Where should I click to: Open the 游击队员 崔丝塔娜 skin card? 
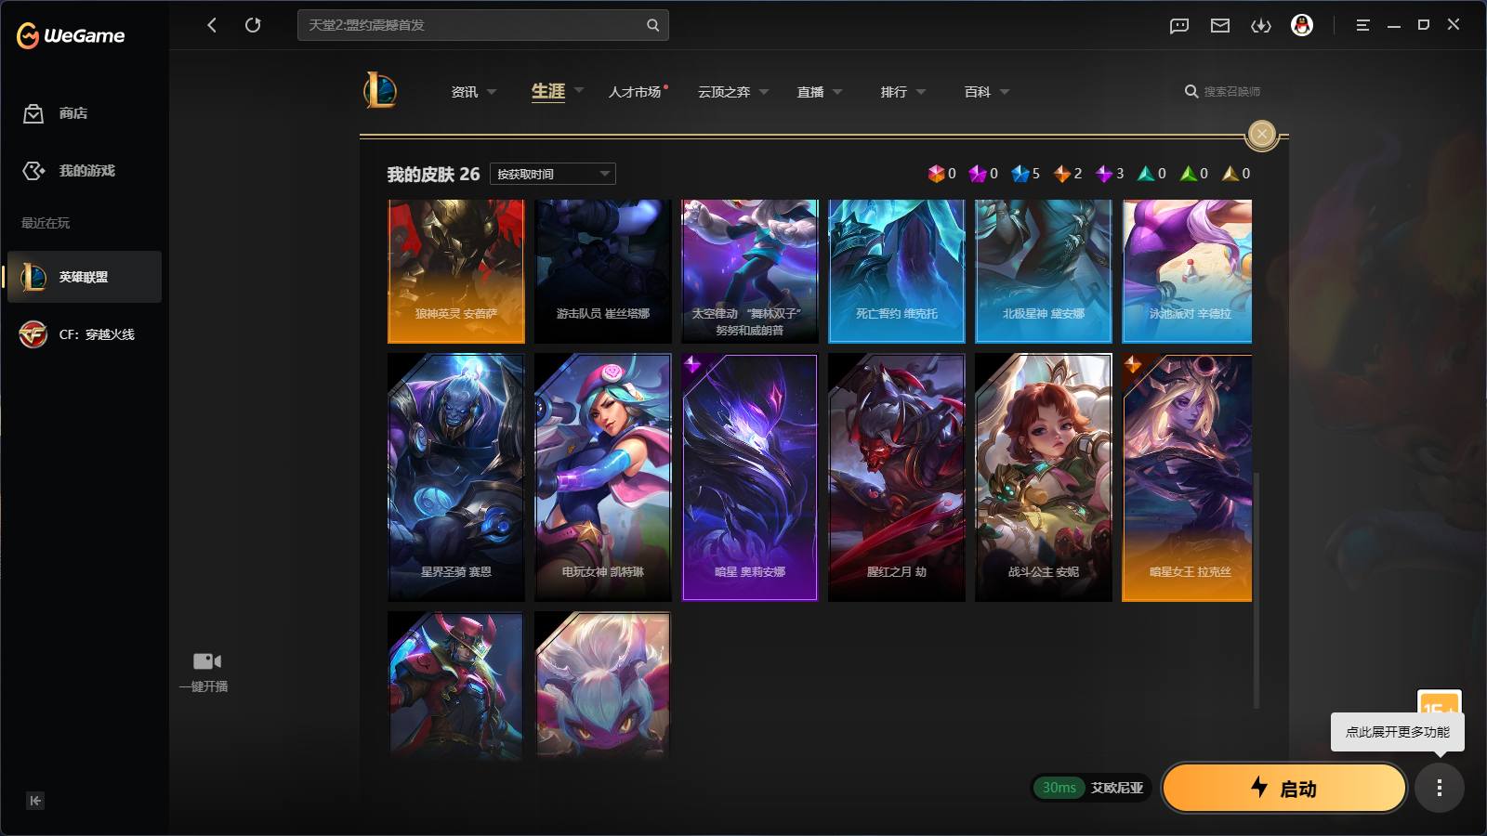603,271
